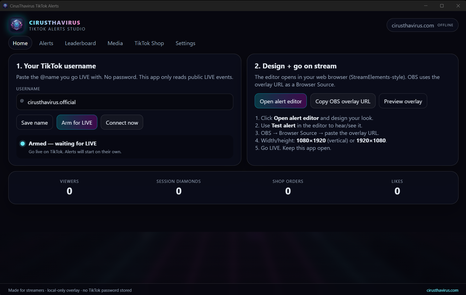Click the LIKES count value
Screen dimensions: 466x295
click(x=397, y=191)
